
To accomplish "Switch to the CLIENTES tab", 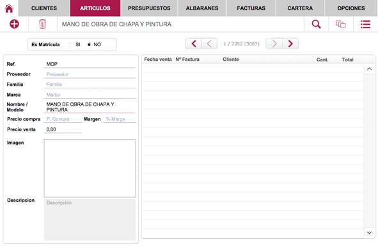I will coord(44,8).
